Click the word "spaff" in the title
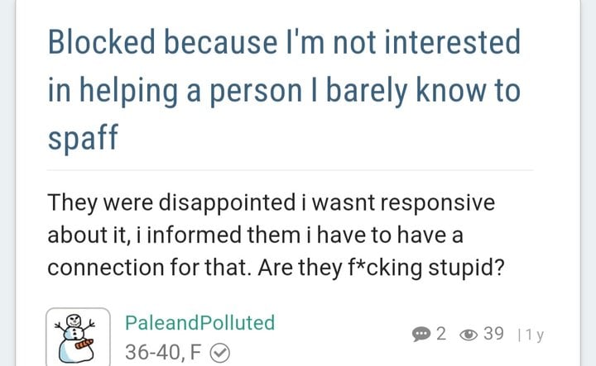This screenshot has width=596, height=366. pyautogui.click(x=84, y=137)
